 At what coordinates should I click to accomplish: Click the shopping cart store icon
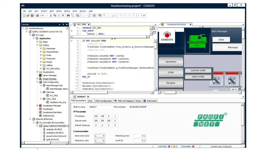144,15
